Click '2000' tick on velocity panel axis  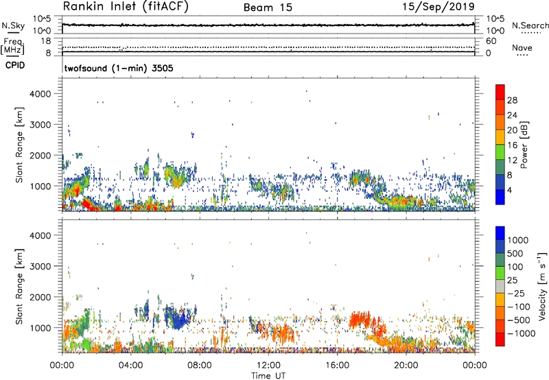[x=40, y=297]
